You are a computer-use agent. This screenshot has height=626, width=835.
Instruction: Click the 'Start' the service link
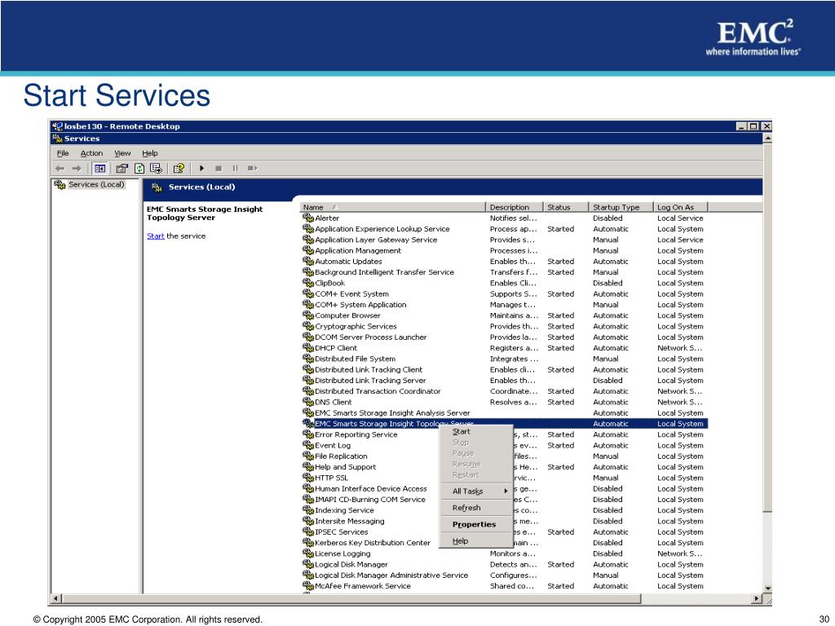(156, 236)
